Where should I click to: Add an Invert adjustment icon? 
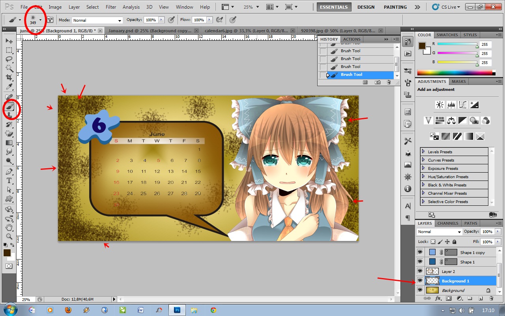coord(434,136)
